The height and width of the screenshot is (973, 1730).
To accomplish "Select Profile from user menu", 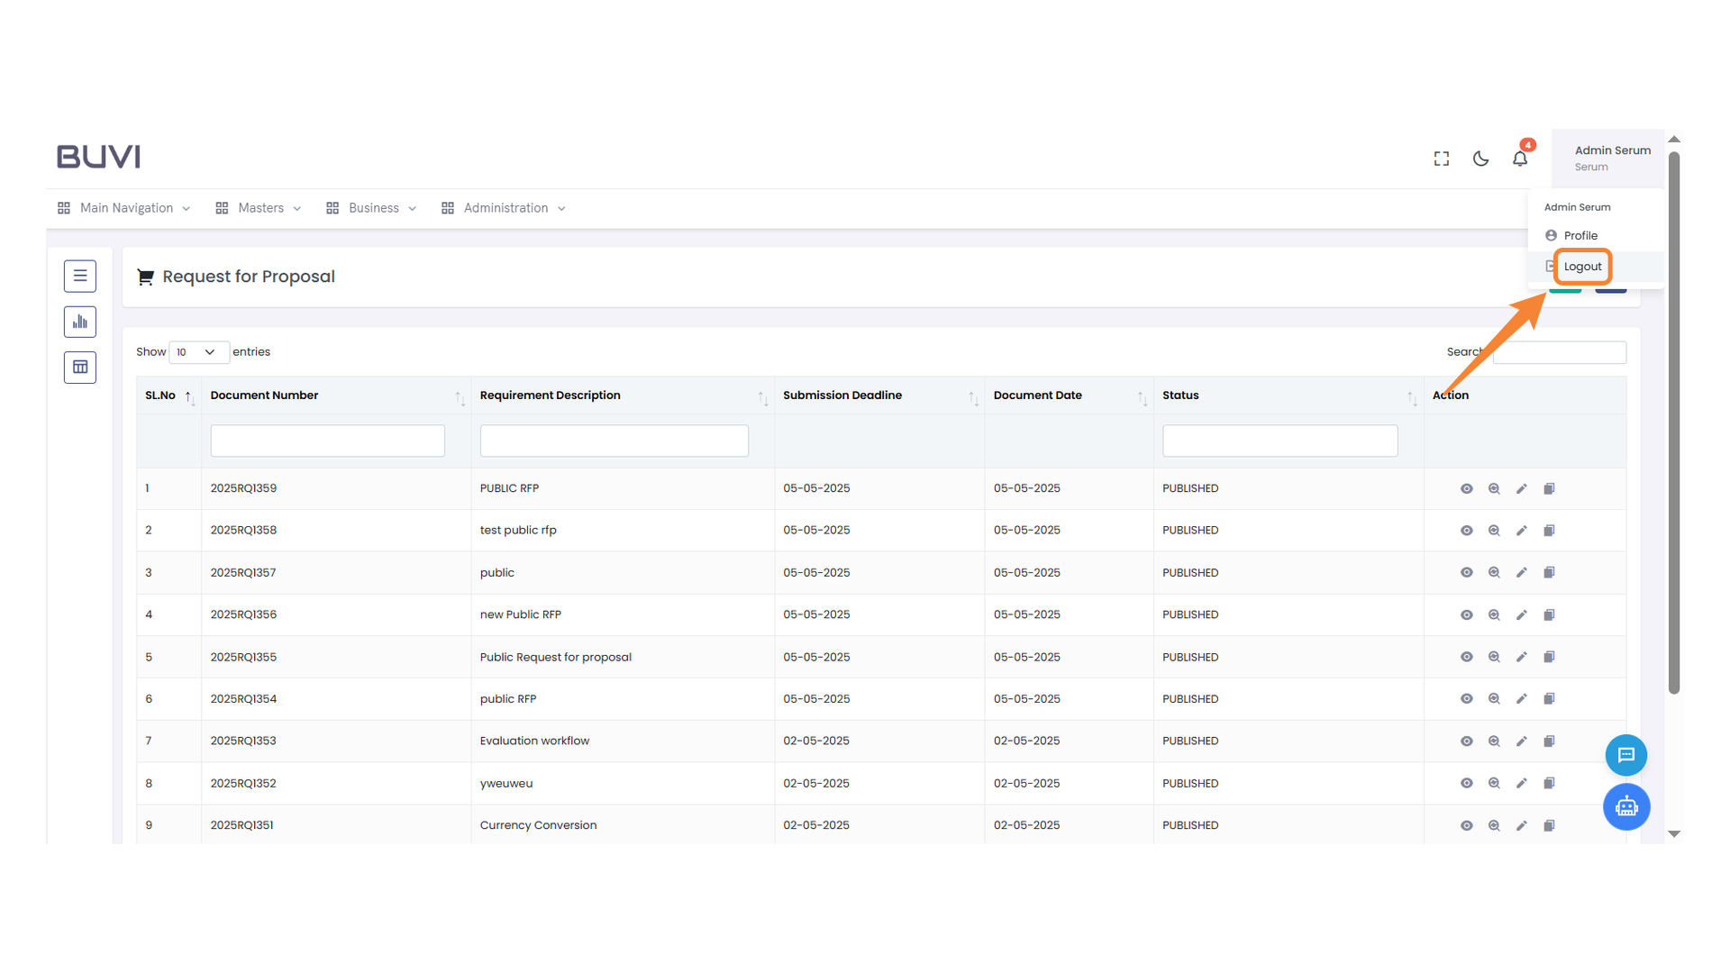I will coord(1580,236).
